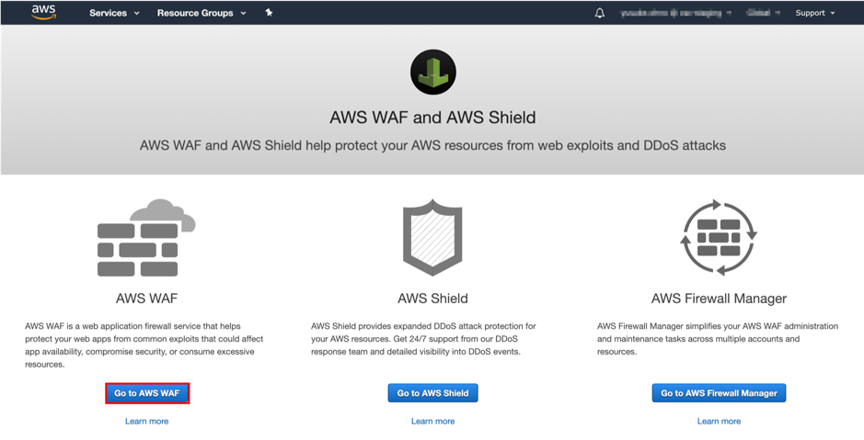864x440 pixels.
Task: Follow Learn more link under AWS WAF
Action: (146, 421)
